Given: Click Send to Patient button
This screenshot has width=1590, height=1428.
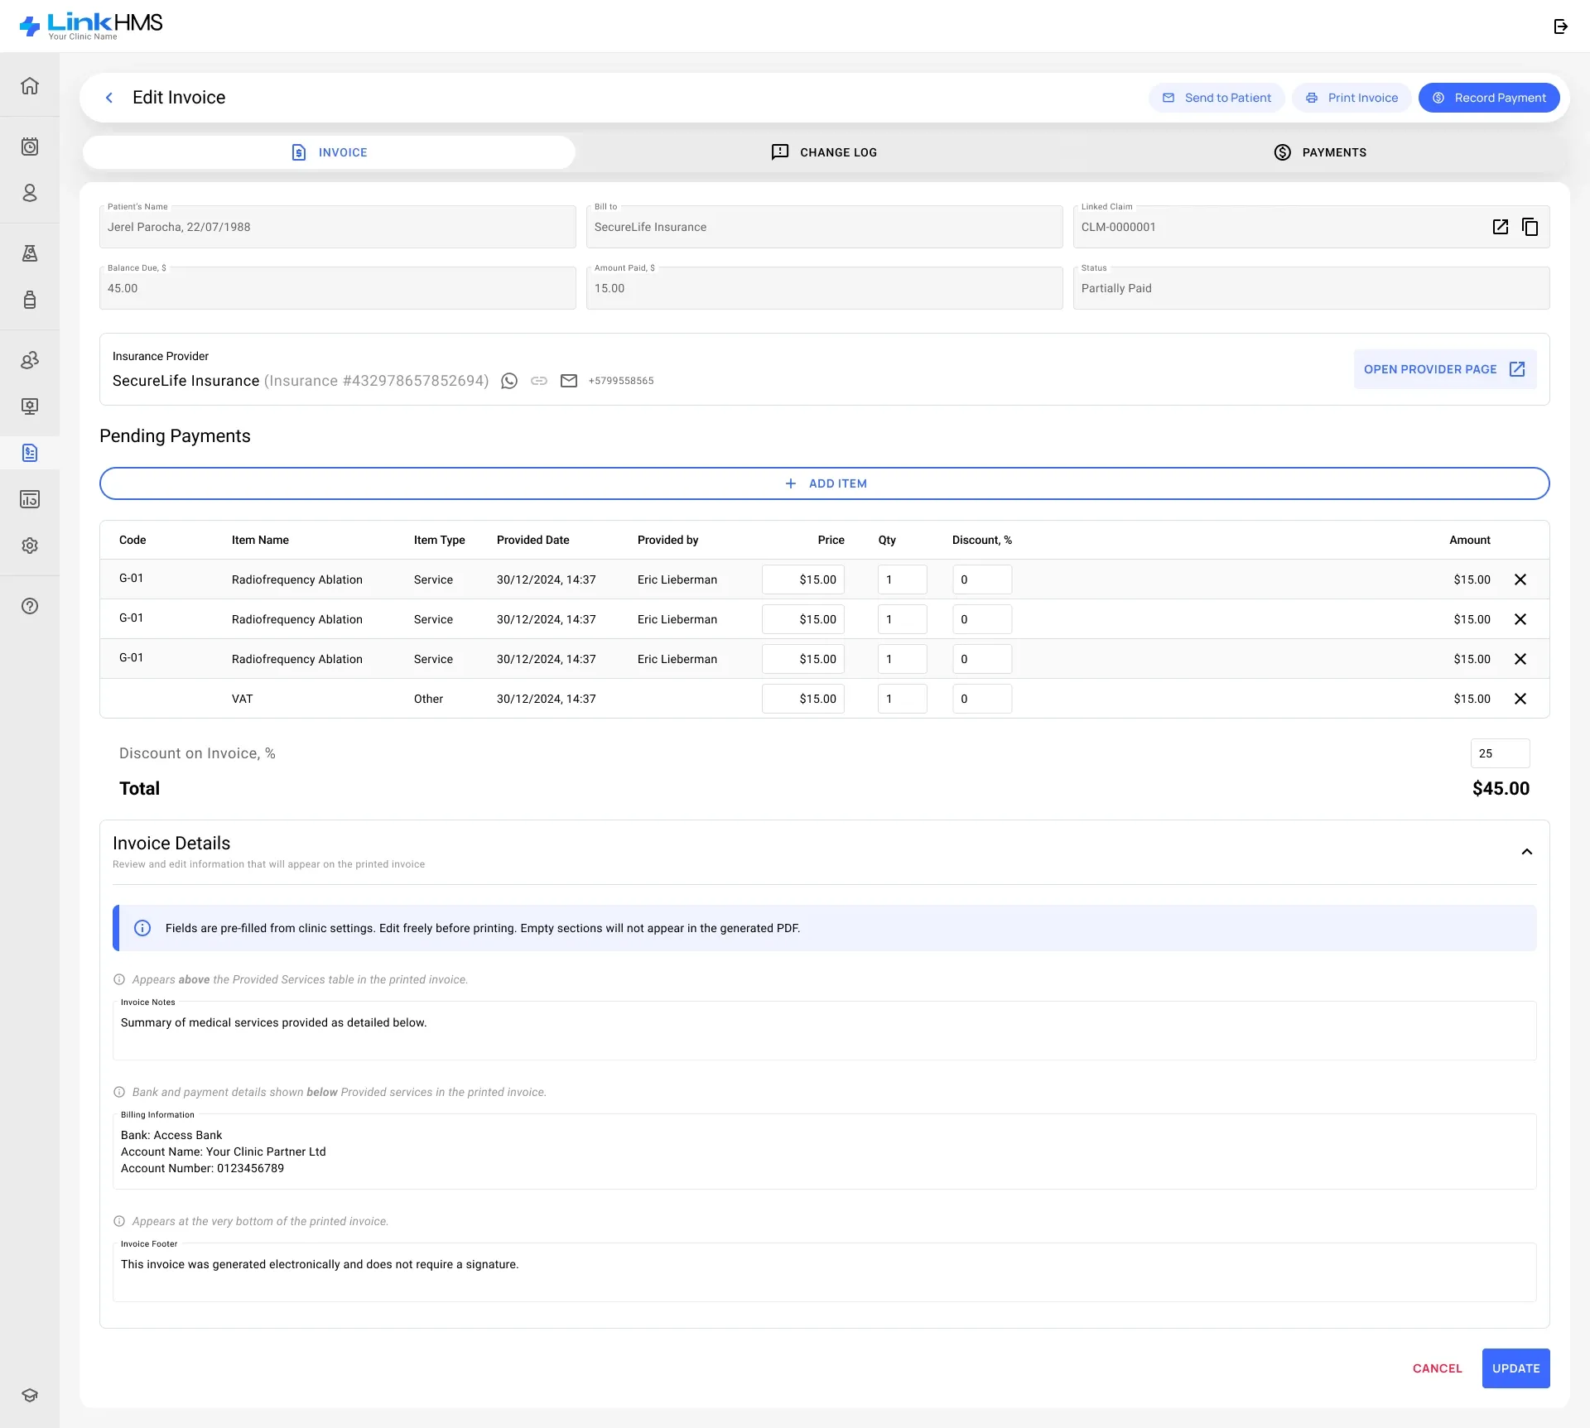Looking at the screenshot, I should (x=1217, y=98).
